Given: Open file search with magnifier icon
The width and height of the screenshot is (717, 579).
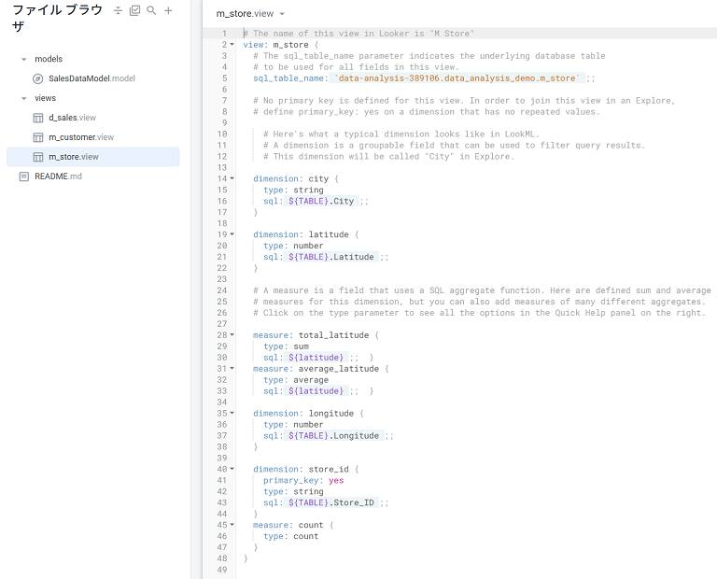Looking at the screenshot, I should pyautogui.click(x=151, y=10).
